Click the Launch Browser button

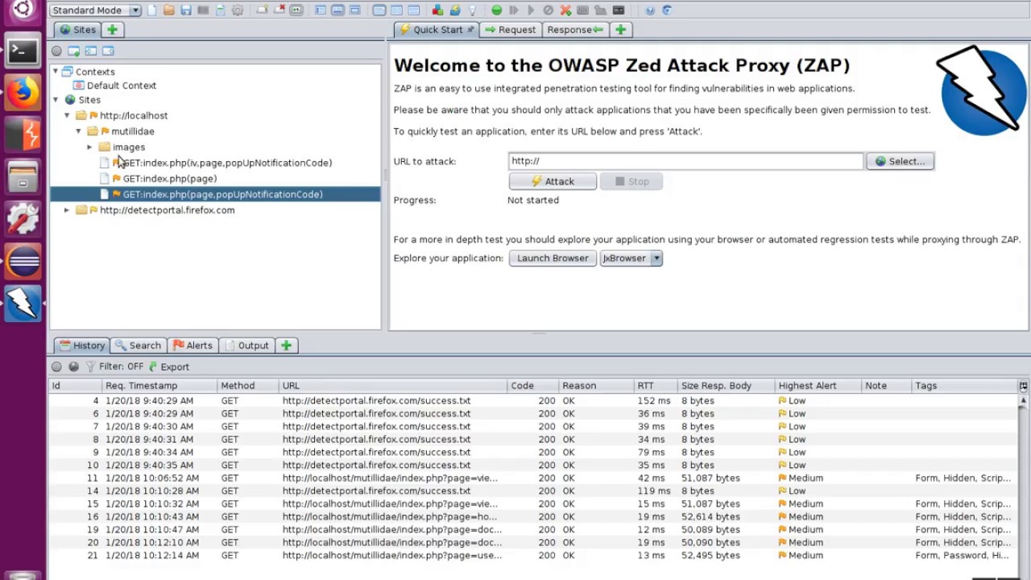pos(553,258)
